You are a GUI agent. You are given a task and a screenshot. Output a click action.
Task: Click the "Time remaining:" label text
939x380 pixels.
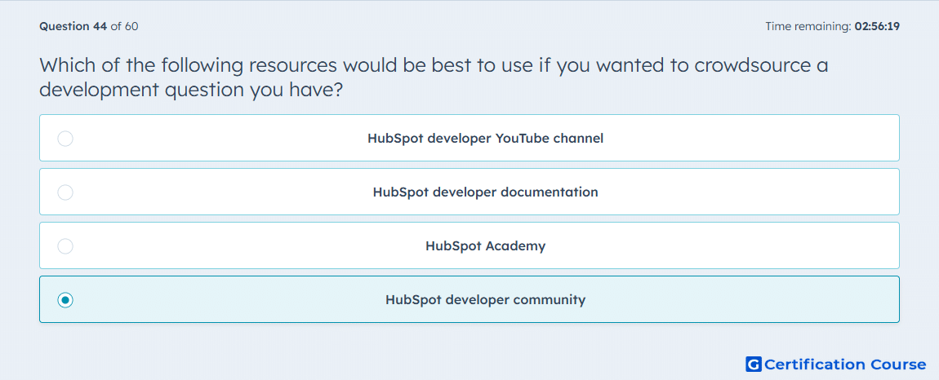click(808, 26)
